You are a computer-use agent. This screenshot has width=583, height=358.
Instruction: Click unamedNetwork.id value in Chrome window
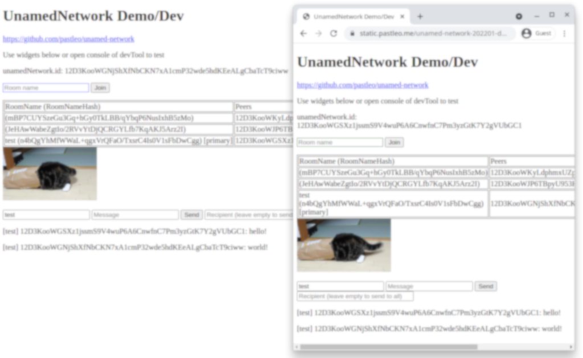[409, 126]
